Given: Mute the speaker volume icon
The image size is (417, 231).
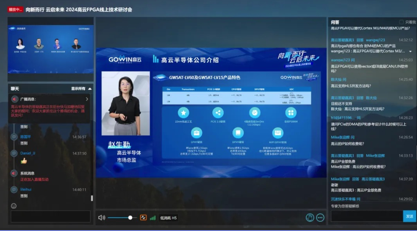Looking at the screenshot, I should pos(101,218).
